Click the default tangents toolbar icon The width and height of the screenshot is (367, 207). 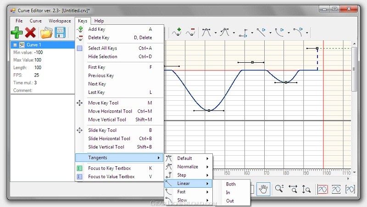point(206,32)
